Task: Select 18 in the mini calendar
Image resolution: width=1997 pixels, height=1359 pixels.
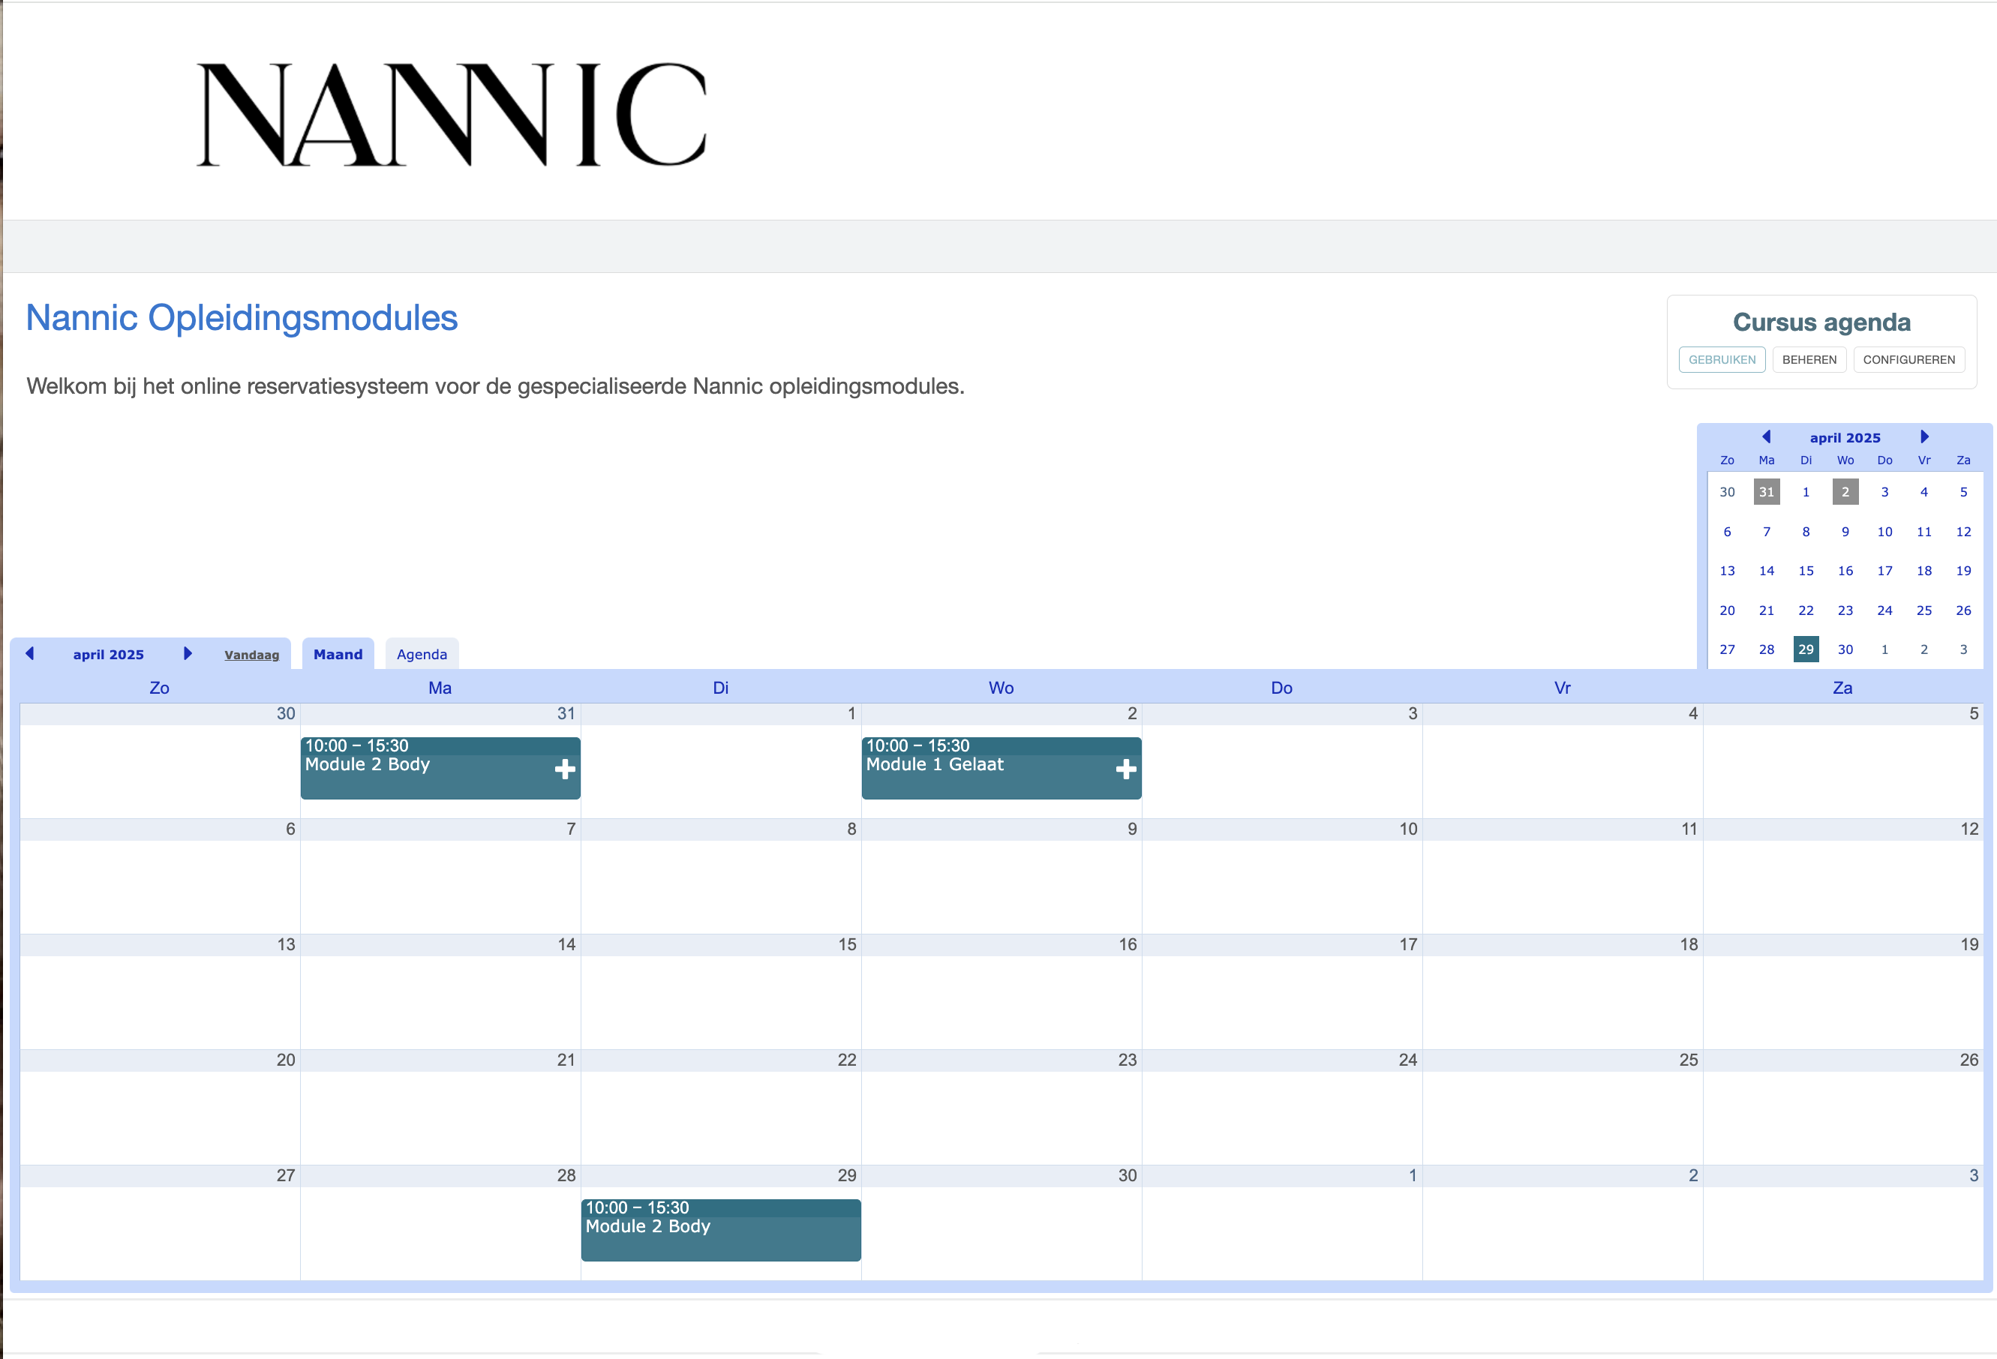Action: [1924, 571]
